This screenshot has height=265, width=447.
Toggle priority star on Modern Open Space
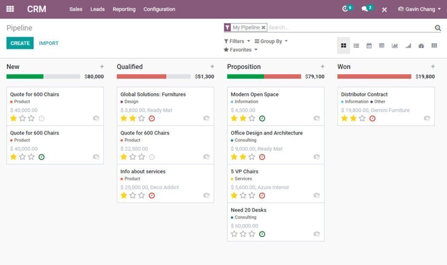pyautogui.click(x=233, y=118)
